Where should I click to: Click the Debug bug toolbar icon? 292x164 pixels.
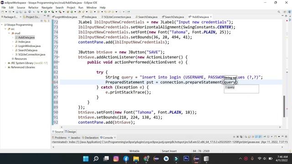pos(38,12)
